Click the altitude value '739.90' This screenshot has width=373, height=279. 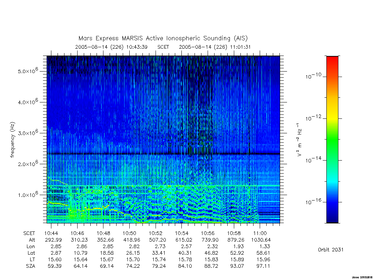point(210,240)
